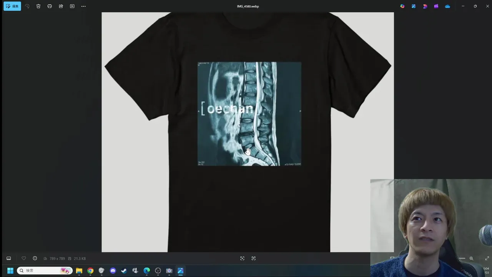The image size is (492, 277).
Task: Click the T-shirt image in viewer
Action: [248, 132]
